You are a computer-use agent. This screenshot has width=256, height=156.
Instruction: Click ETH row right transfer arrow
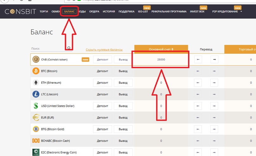(x=214, y=83)
